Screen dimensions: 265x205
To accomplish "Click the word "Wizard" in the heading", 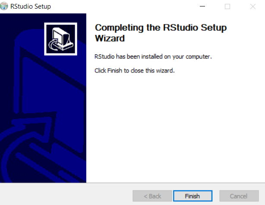I will (110, 38).
